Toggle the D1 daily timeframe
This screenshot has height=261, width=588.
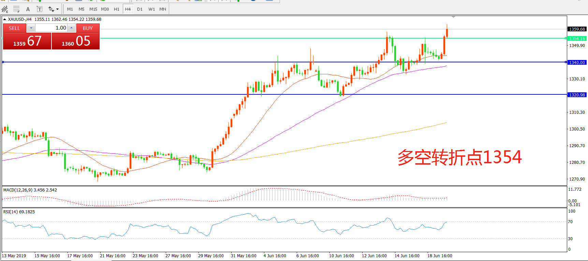[140, 9]
